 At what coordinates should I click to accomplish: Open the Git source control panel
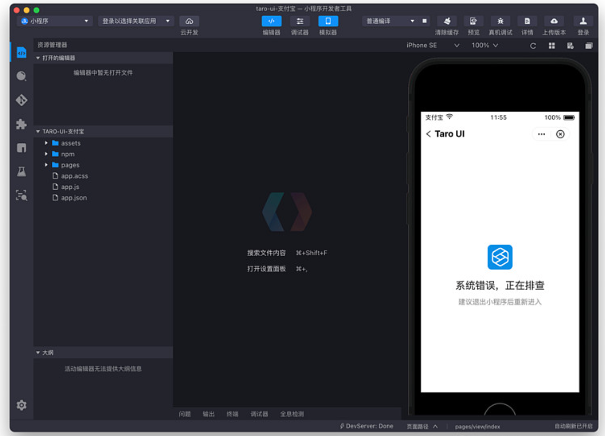[21, 100]
